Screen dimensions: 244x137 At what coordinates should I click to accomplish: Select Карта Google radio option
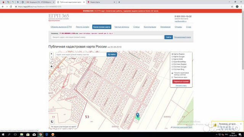[x=172, y=57]
